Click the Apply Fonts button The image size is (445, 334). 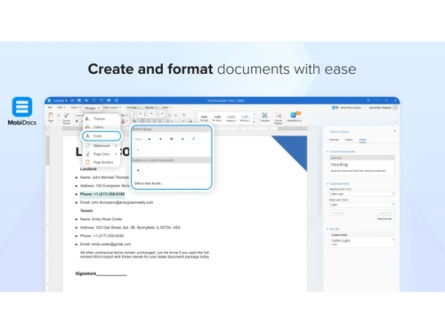(x=385, y=213)
